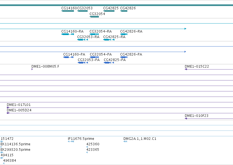Click the CG14160 gene label text
233x165 pixels.
coord(69,8)
